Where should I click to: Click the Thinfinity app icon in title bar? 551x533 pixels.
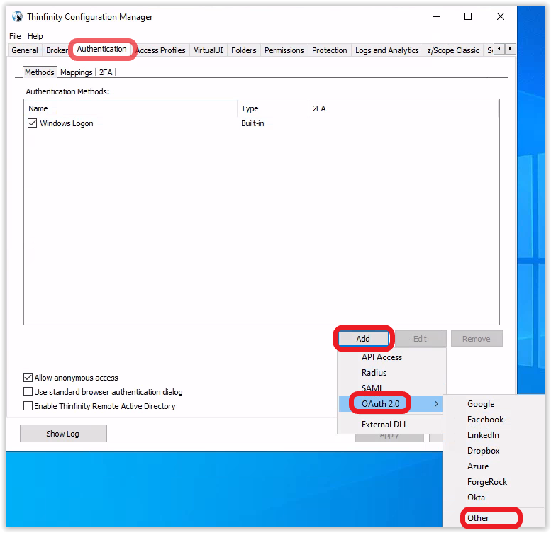(17, 16)
